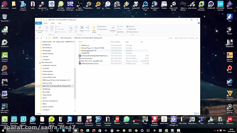The height and width of the screenshot is (133, 237).
Task: Open Recycle Bin desktop icon
Action: [4, 18]
